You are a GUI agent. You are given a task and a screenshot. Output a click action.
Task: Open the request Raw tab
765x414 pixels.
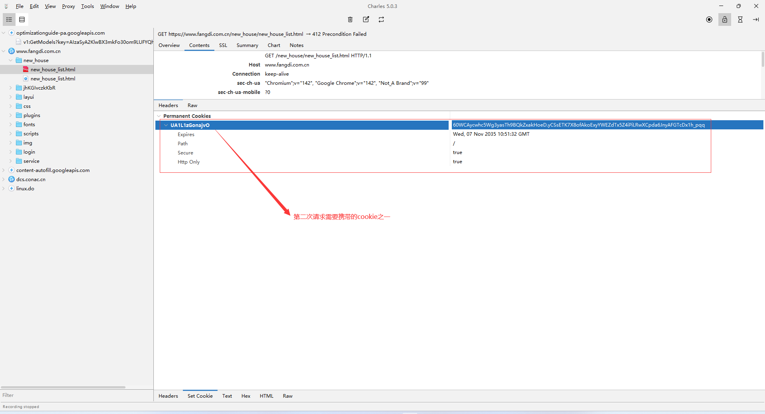pos(192,105)
